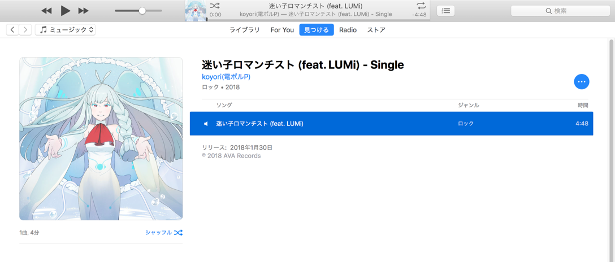Screen dimensions: 615x262
Task: Select the 迷い子ロマンチスト song row
Action: [x=391, y=123]
